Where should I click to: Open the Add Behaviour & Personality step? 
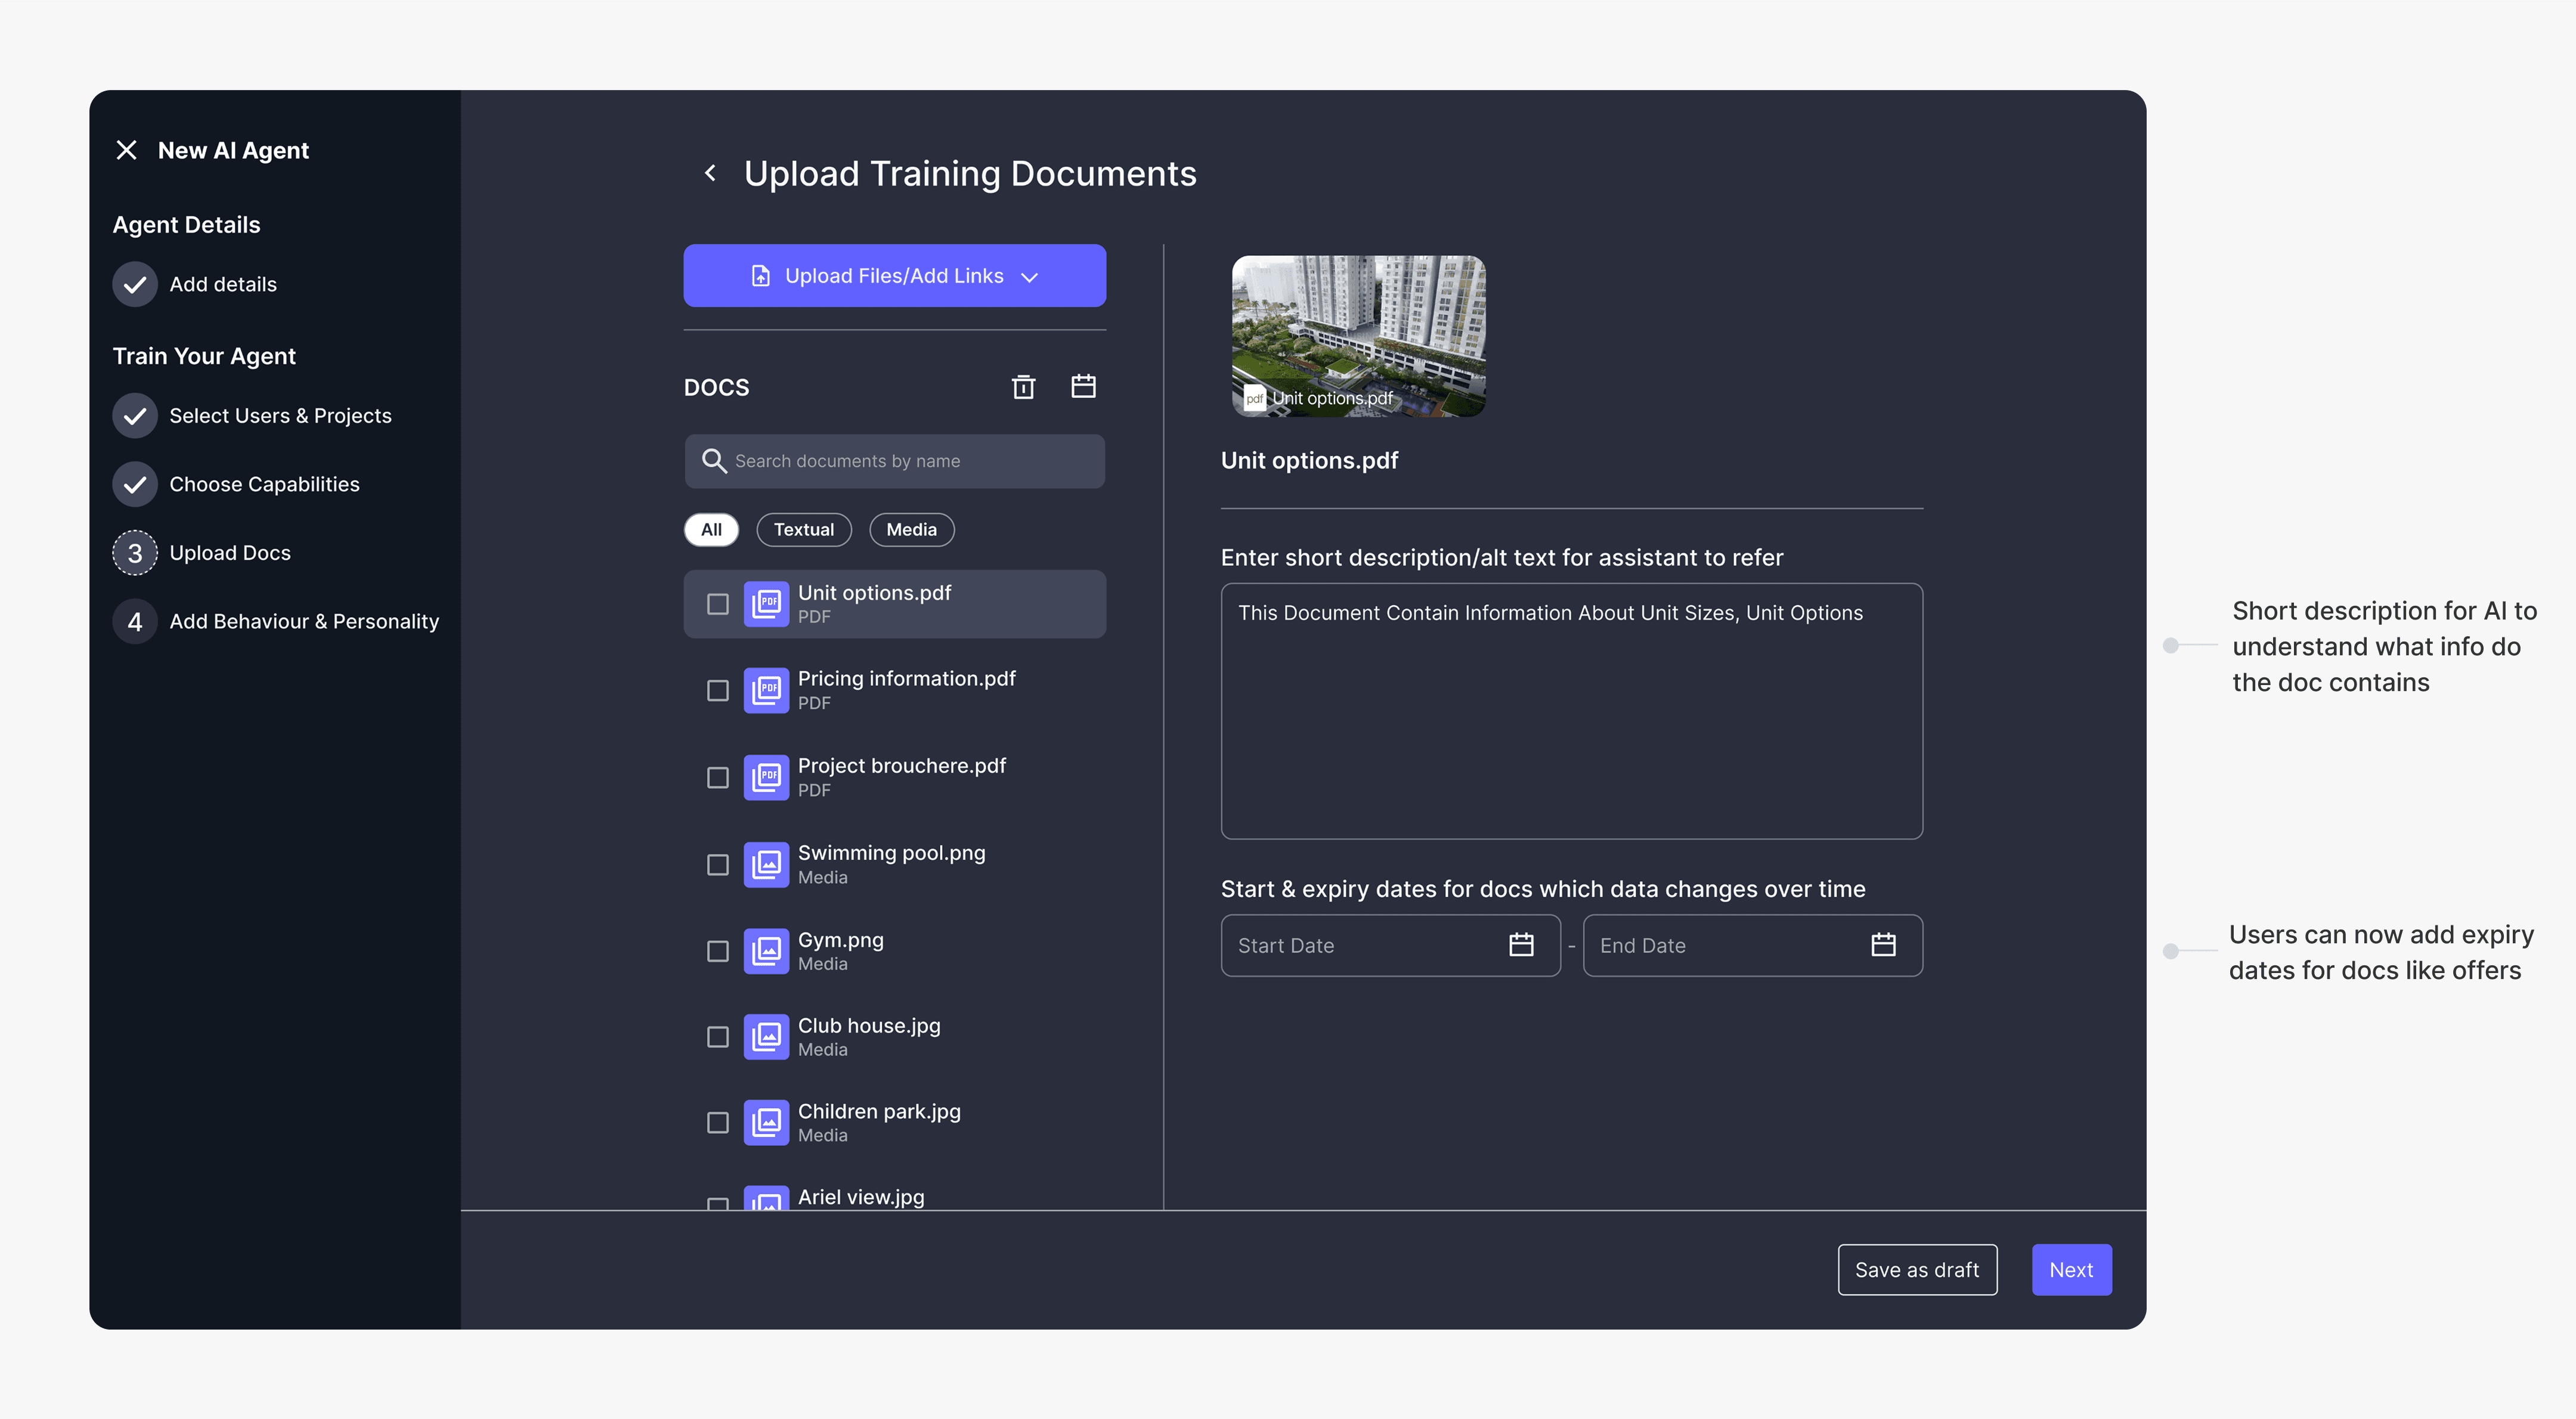click(x=303, y=622)
